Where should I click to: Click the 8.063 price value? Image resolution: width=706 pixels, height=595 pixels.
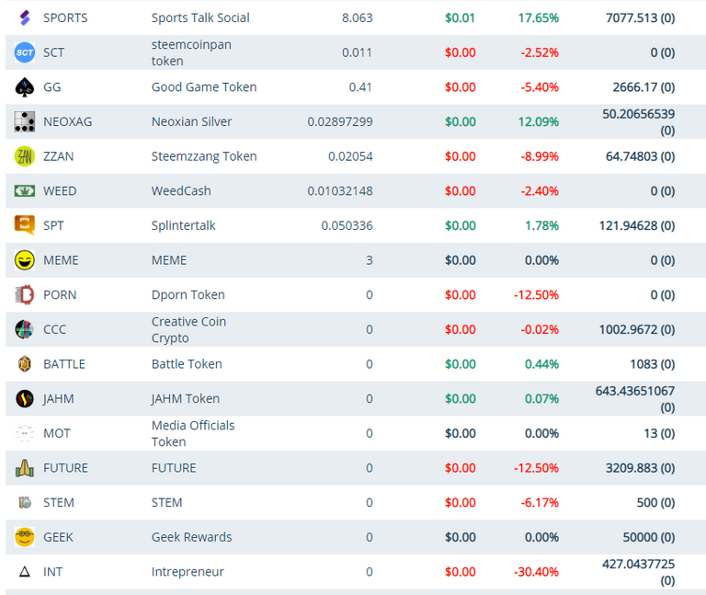(357, 18)
